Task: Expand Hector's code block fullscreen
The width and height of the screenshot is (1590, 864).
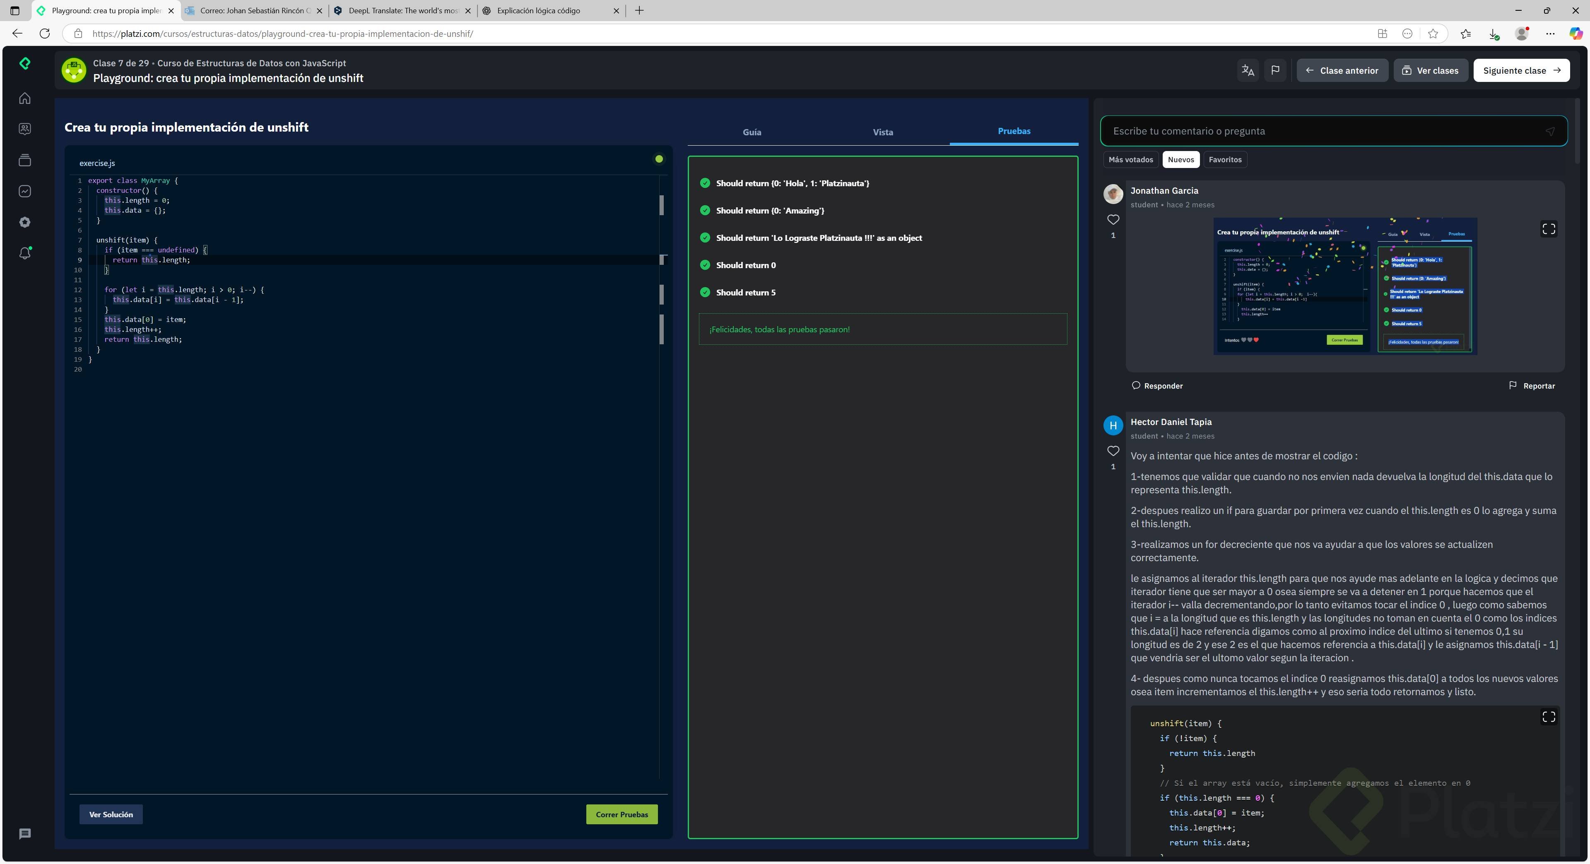Action: [1548, 717]
